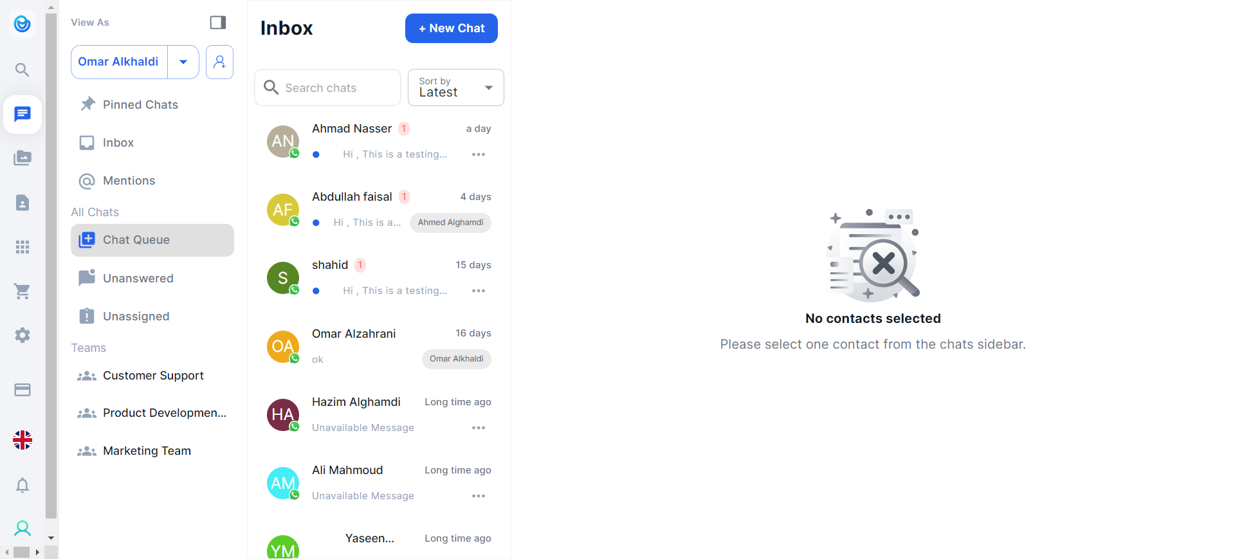Viewport: 1235px width, 559px height.
Task: Toggle the sidebar panel collapse icon
Action: tap(218, 23)
